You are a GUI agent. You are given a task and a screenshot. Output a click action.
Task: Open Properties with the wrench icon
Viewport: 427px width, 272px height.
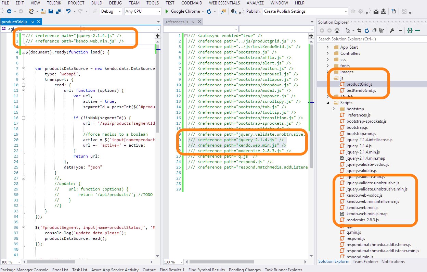pos(392,30)
